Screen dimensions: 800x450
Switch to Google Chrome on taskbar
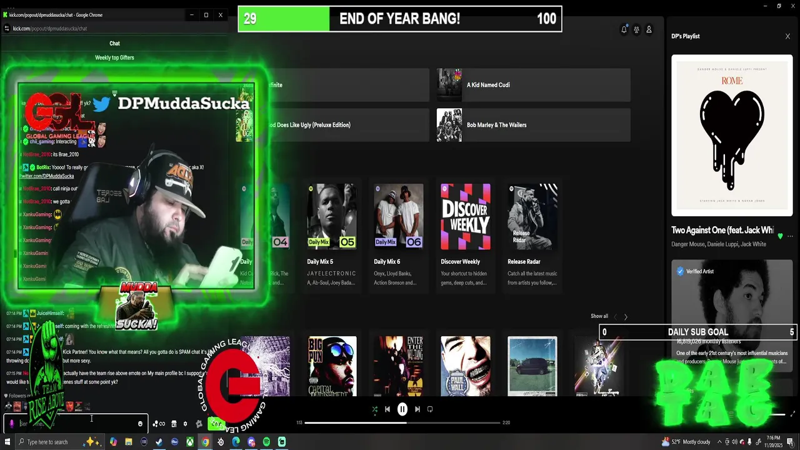[x=205, y=442]
